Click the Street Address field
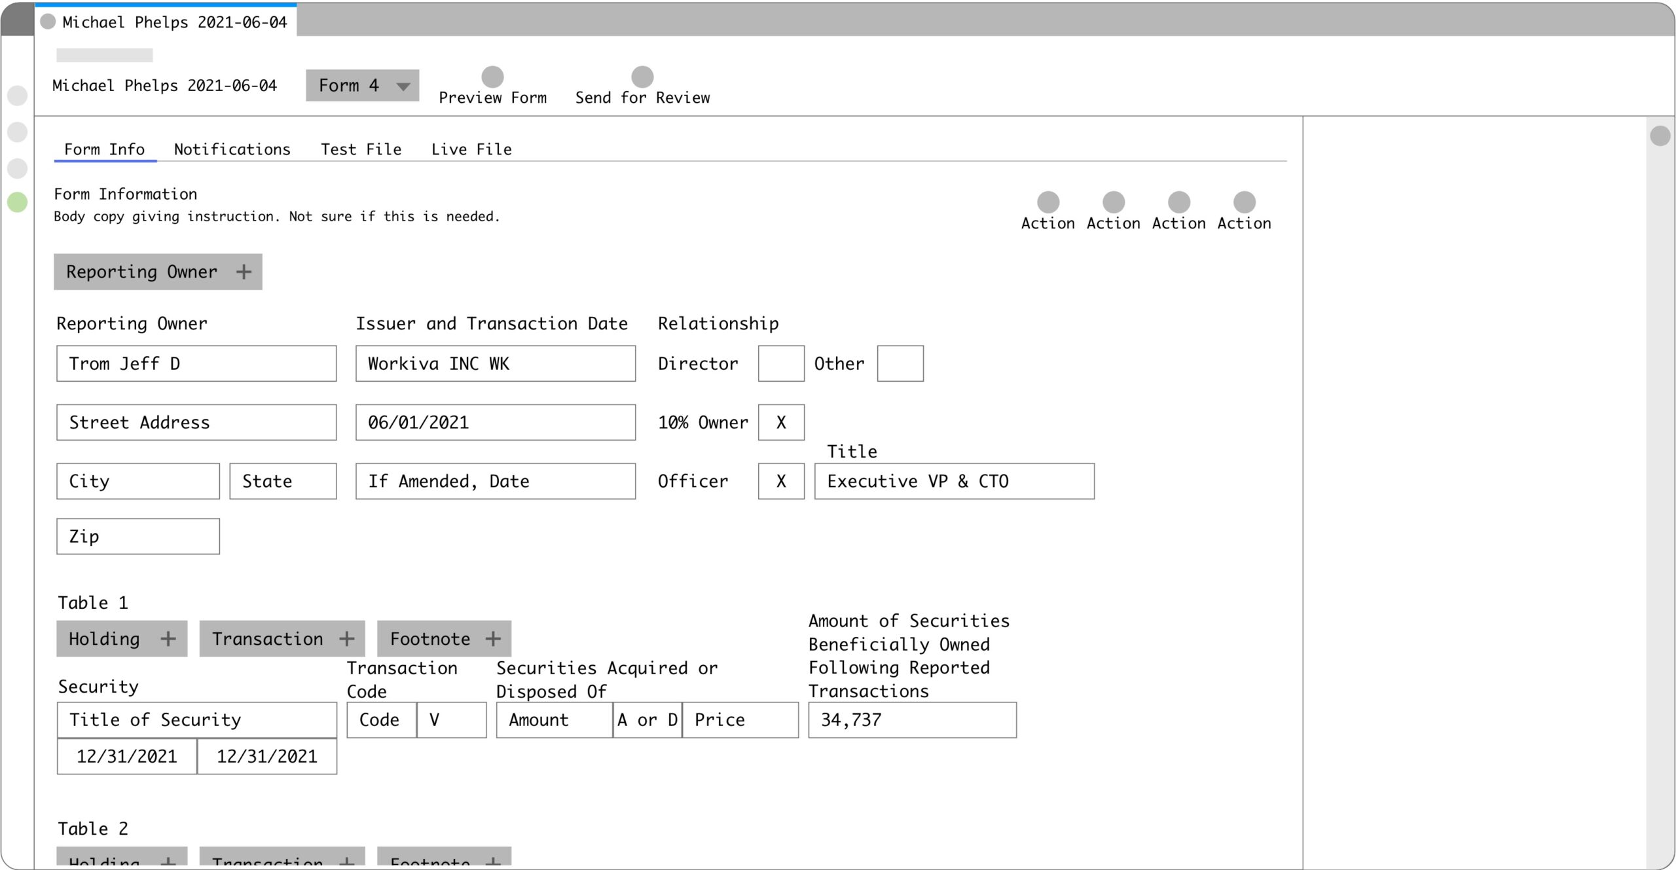 click(x=196, y=422)
